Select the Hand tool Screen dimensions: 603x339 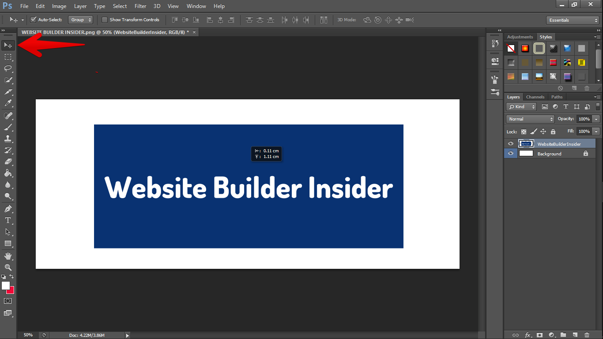click(8, 256)
